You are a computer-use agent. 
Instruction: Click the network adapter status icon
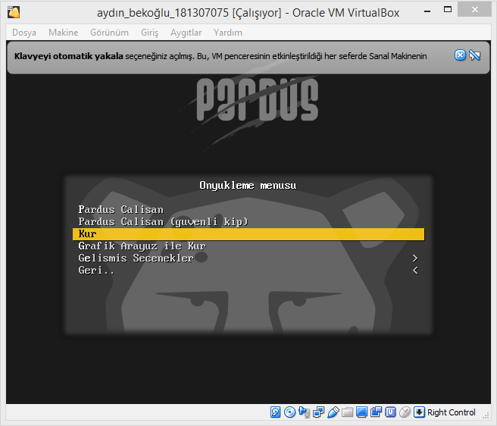318,412
